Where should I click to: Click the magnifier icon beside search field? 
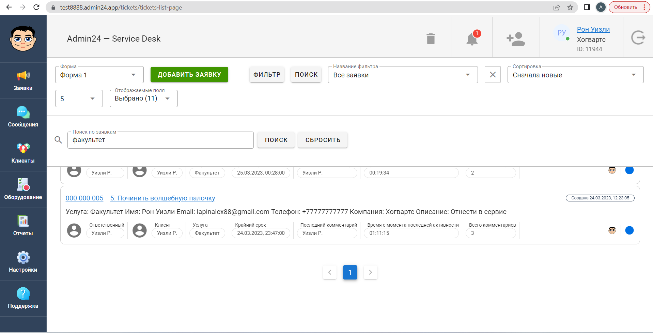click(58, 140)
